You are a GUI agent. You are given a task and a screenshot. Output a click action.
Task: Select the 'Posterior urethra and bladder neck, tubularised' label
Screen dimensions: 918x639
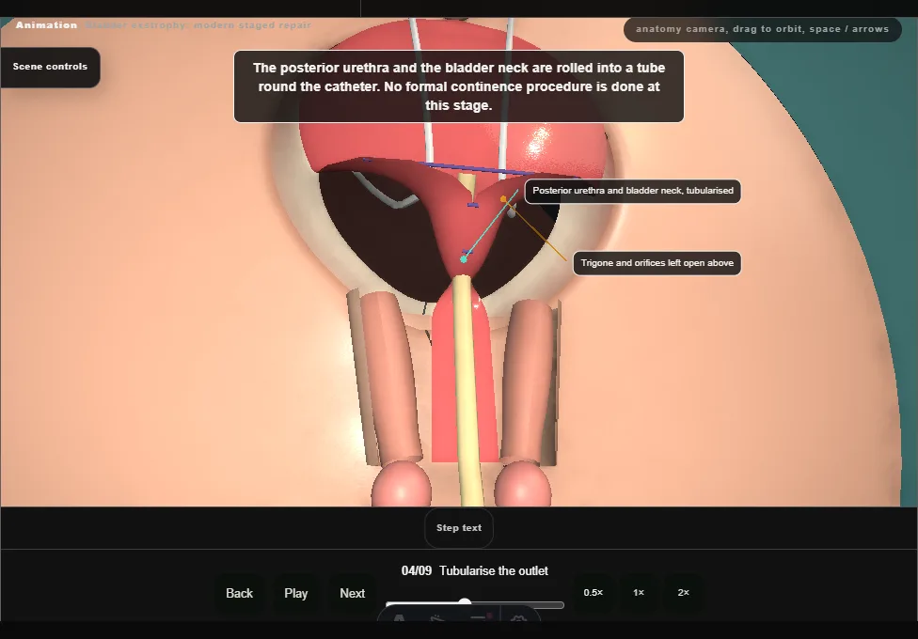point(633,191)
